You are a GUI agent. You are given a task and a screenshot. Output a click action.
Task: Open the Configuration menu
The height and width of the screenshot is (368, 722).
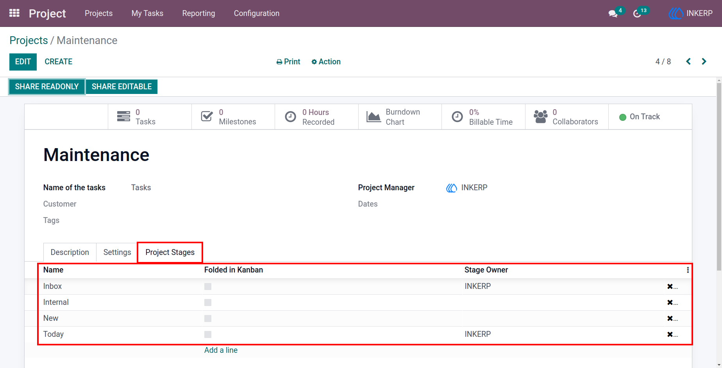point(257,13)
